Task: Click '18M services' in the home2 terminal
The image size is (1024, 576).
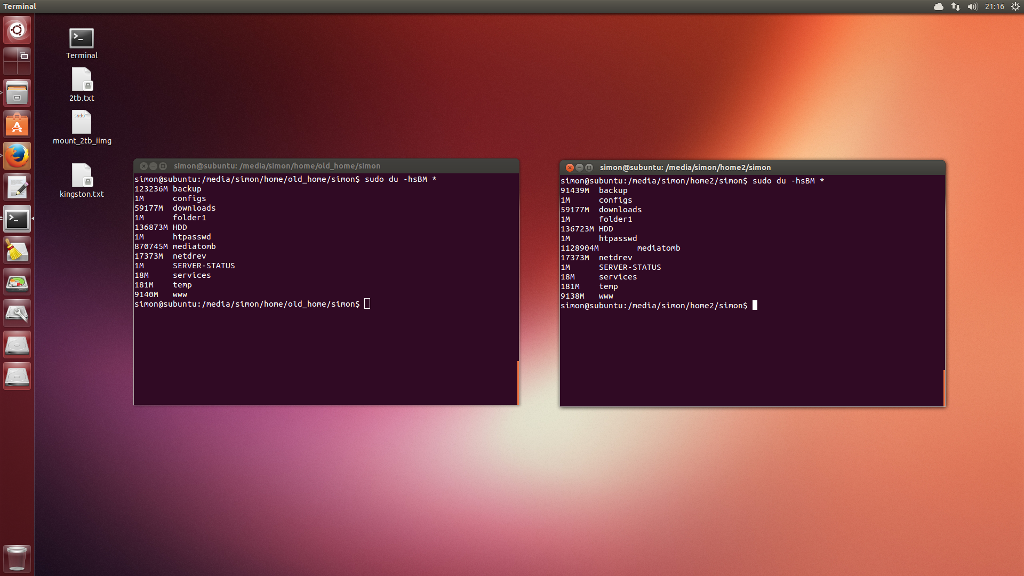Action: pyautogui.click(x=599, y=277)
